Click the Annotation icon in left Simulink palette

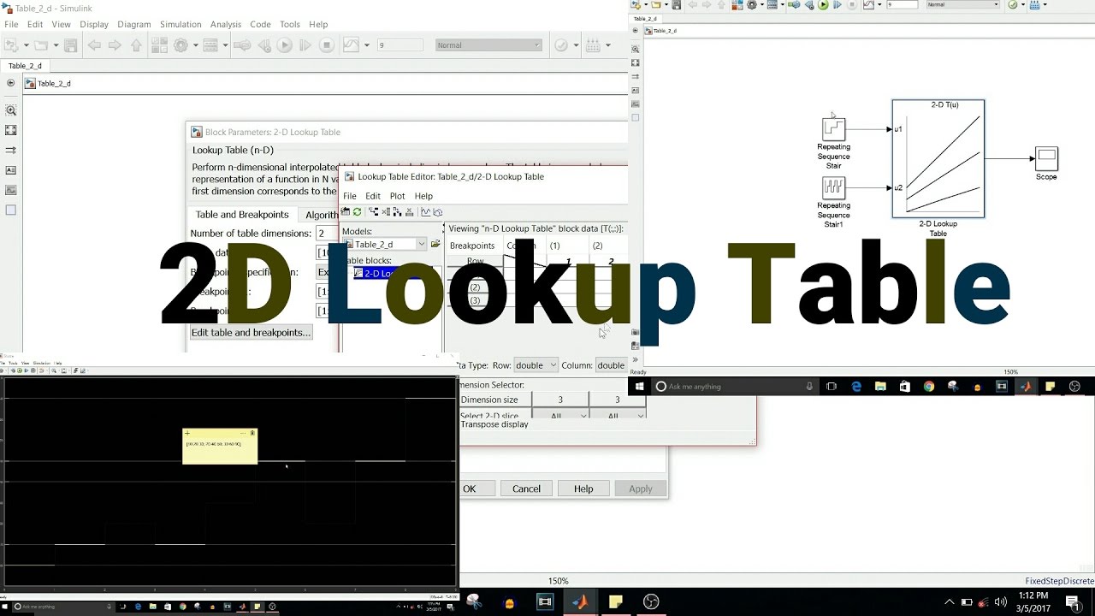coord(11,169)
